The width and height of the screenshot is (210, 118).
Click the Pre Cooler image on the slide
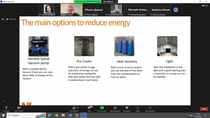pyautogui.click(x=84, y=46)
